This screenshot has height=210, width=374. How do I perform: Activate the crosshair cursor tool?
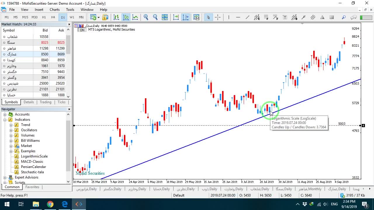click(x=218, y=17)
